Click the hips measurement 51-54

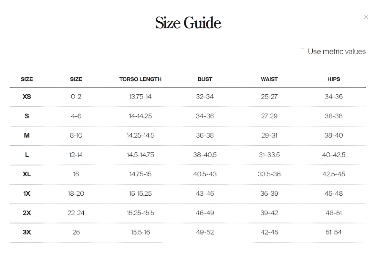(x=334, y=232)
